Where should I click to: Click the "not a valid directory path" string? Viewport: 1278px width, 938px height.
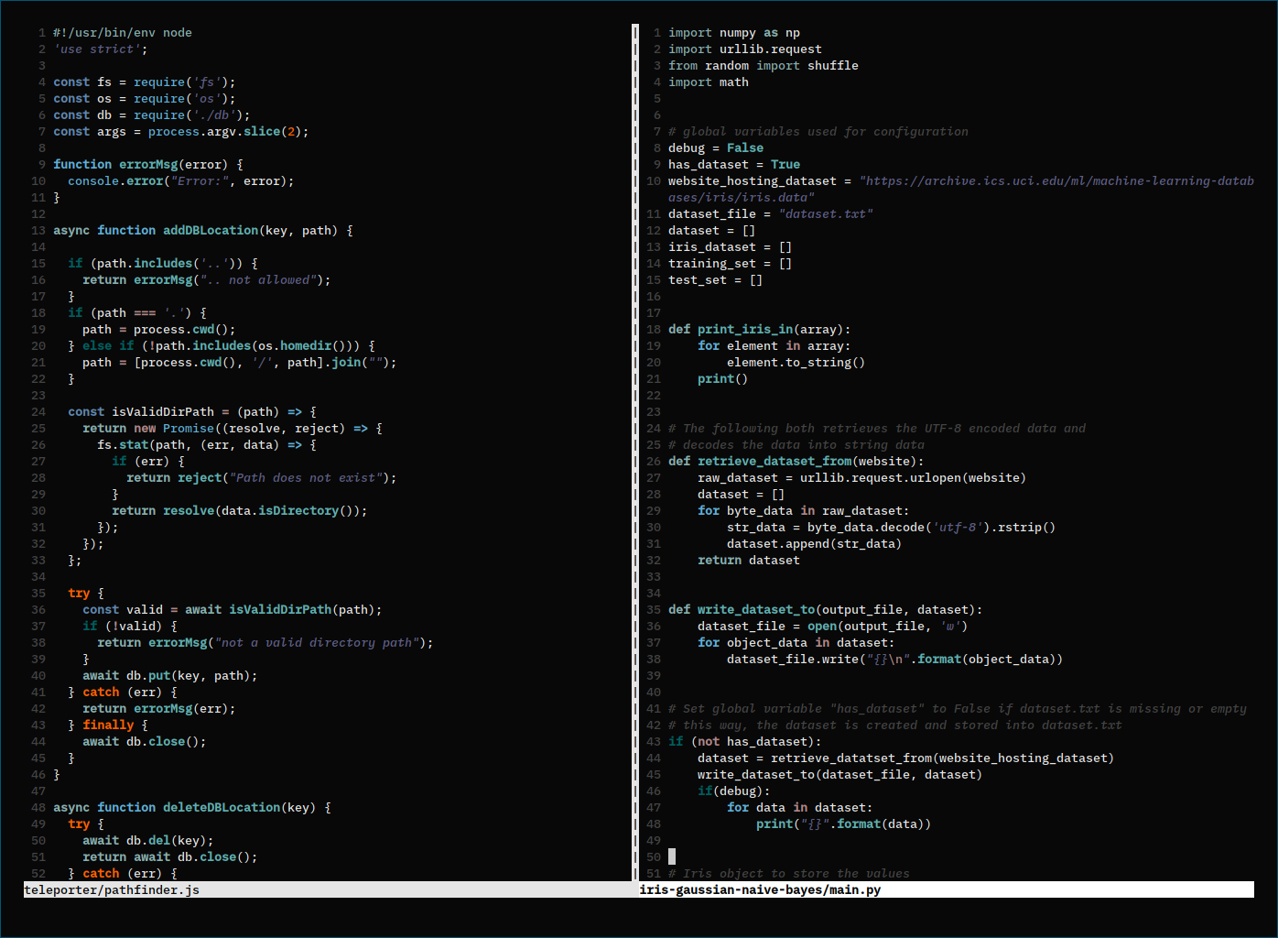(317, 643)
